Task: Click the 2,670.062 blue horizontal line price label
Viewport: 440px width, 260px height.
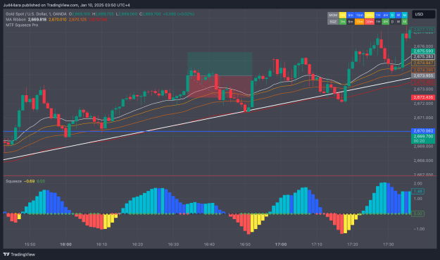Action: (423, 131)
